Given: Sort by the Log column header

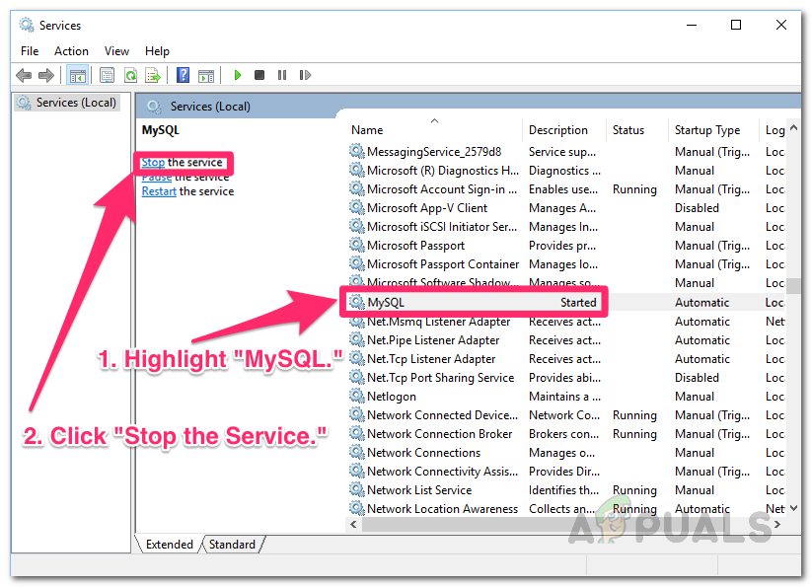Looking at the screenshot, I should tap(775, 130).
